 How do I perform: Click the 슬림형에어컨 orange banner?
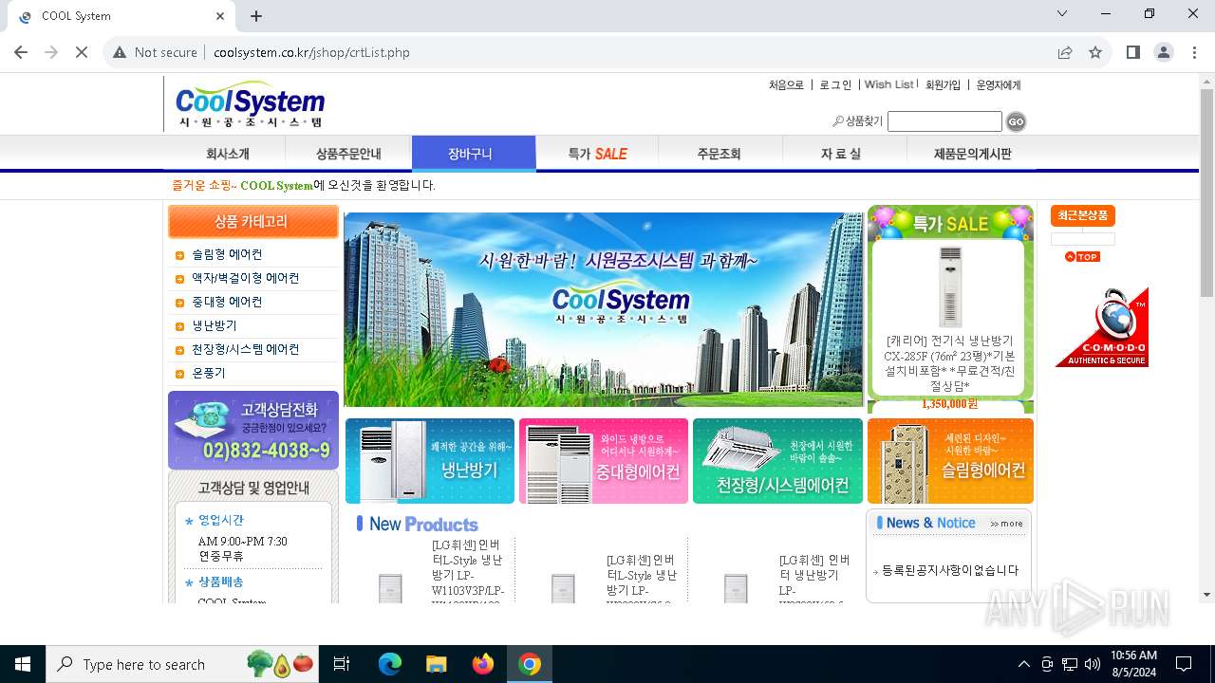point(950,461)
